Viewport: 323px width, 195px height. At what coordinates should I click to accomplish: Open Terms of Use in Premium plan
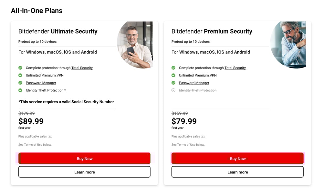(x=186, y=145)
